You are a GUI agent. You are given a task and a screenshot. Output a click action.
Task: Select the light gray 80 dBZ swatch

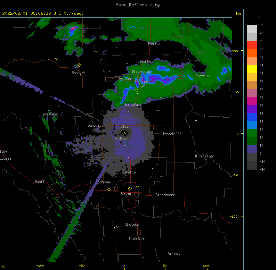tap(252, 29)
